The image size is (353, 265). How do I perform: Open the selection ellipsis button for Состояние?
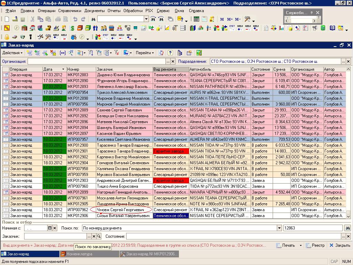coord(343,236)
